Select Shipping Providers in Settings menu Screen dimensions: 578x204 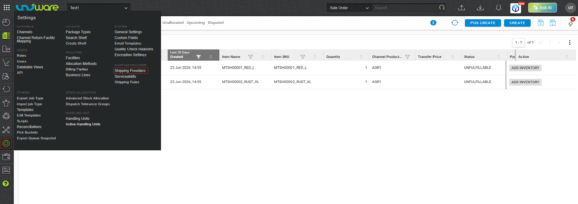(x=130, y=71)
